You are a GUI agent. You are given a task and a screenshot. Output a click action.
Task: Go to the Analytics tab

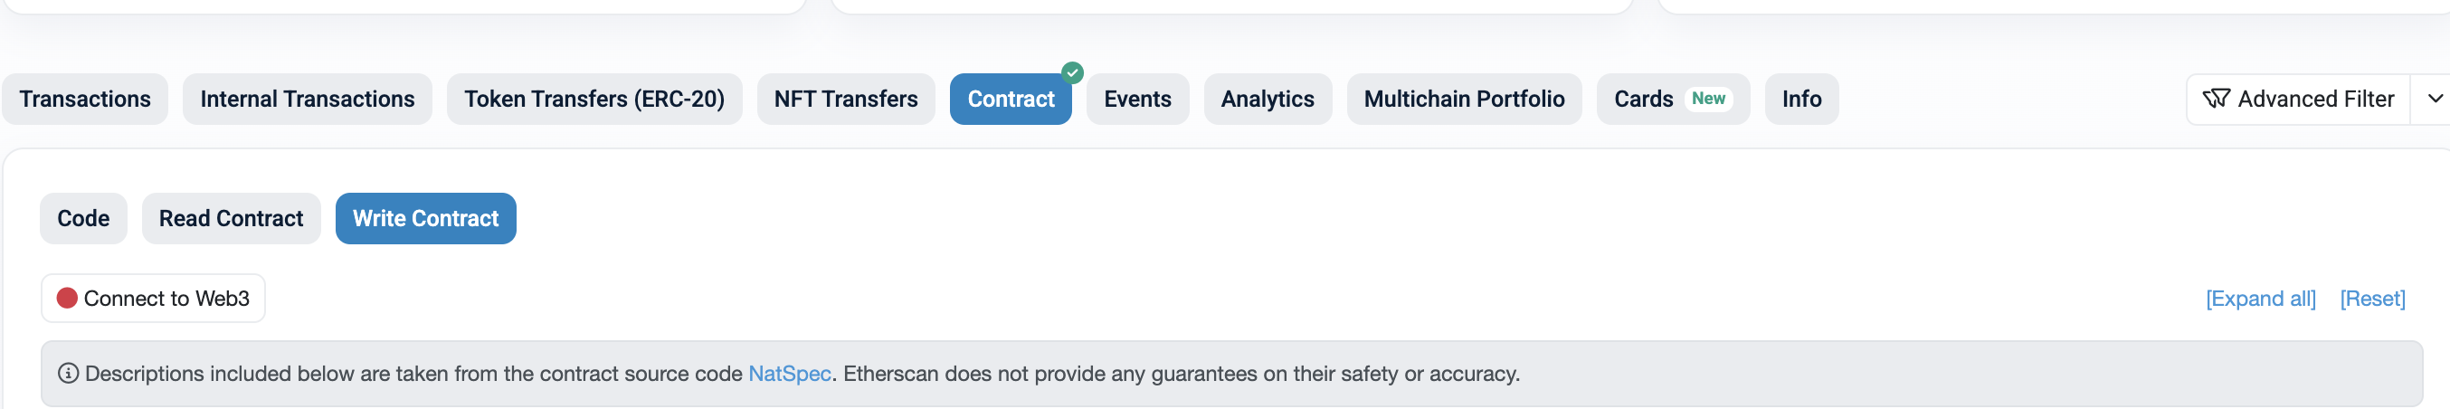[1267, 99]
